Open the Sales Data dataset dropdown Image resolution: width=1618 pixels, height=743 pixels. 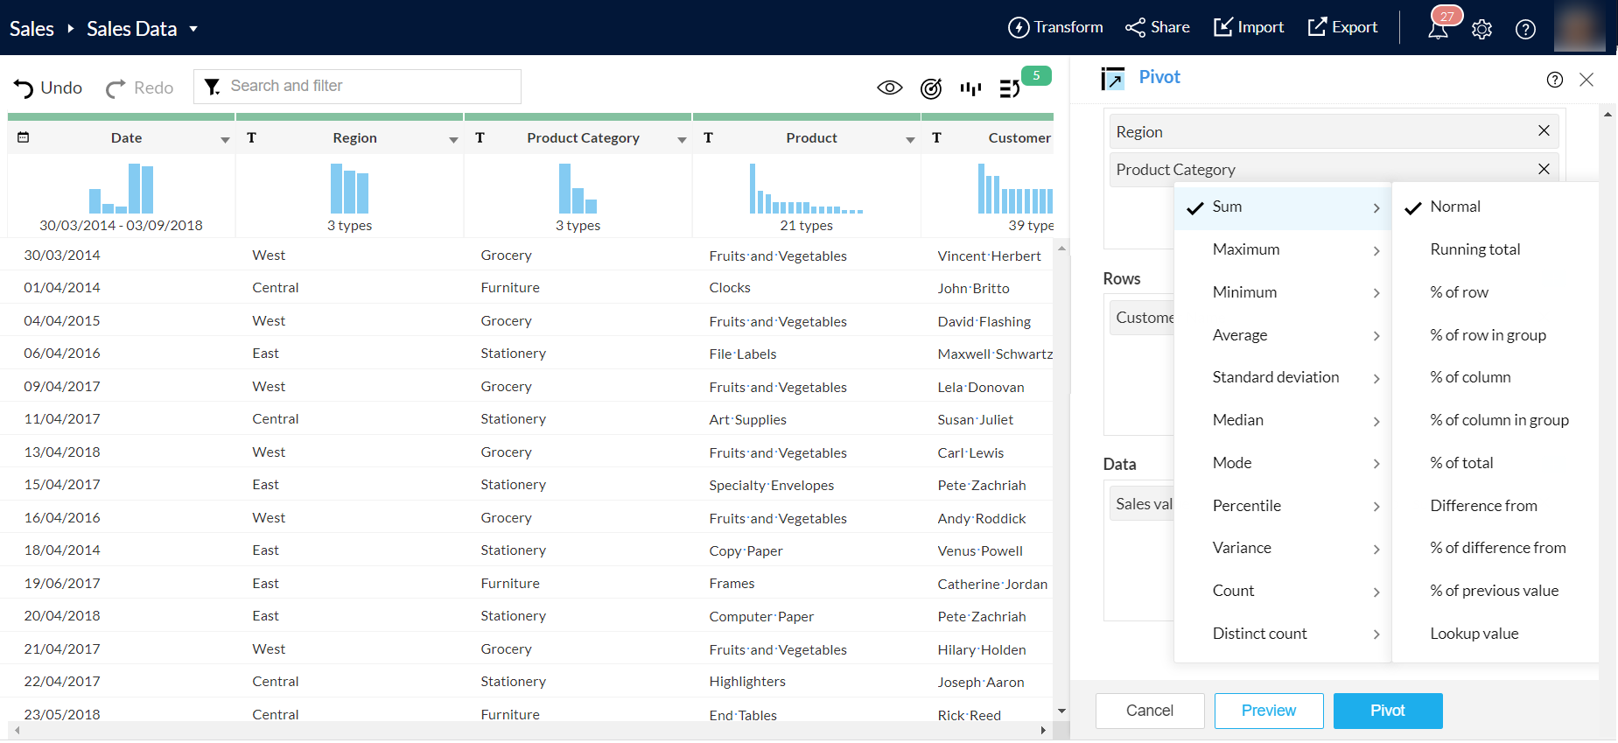(x=193, y=29)
